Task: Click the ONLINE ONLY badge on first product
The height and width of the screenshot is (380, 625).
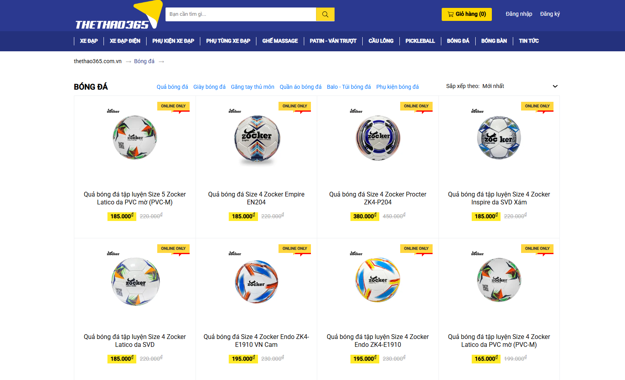Action: coord(173,106)
